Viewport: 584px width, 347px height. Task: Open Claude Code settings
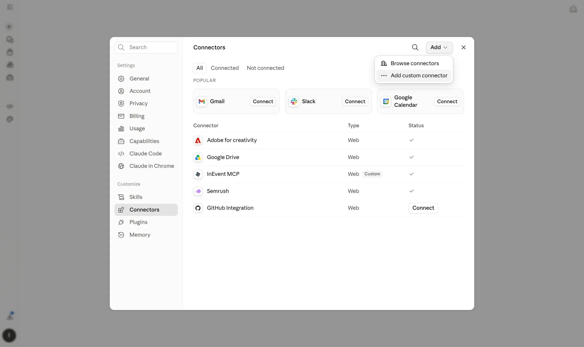[146, 154]
